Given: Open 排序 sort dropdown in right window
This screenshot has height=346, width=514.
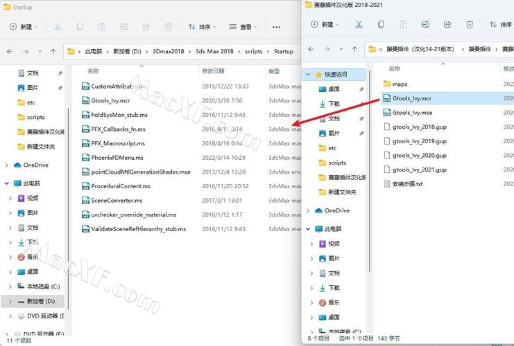Looking at the screenshot, I should (x=501, y=24).
